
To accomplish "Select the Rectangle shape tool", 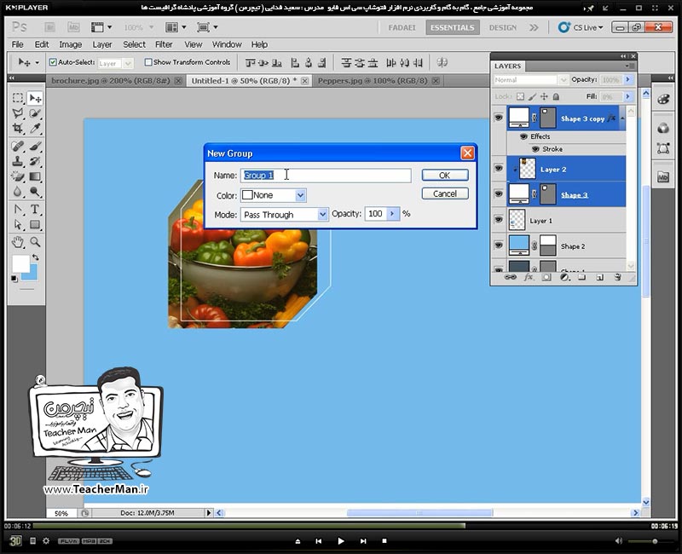I will click(x=35, y=225).
